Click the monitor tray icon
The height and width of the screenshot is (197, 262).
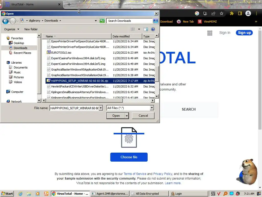232,194
